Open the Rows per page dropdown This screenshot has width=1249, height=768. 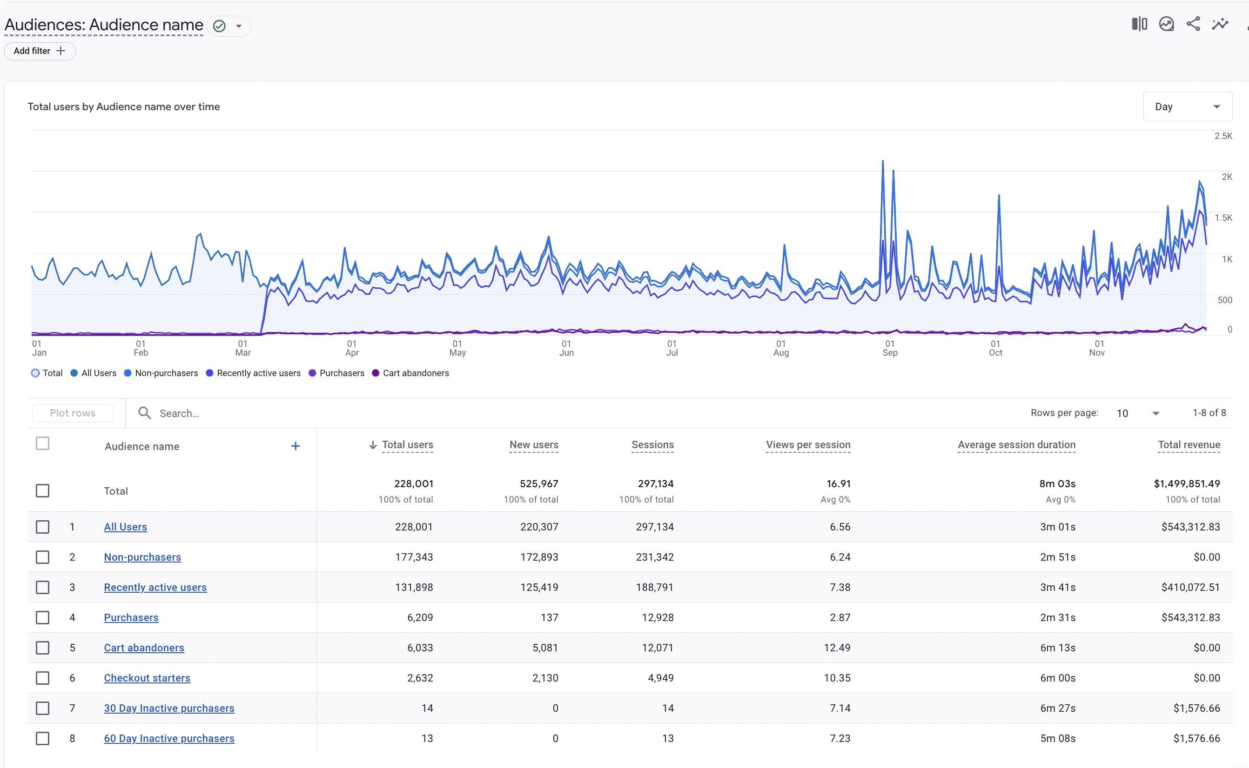[1138, 413]
